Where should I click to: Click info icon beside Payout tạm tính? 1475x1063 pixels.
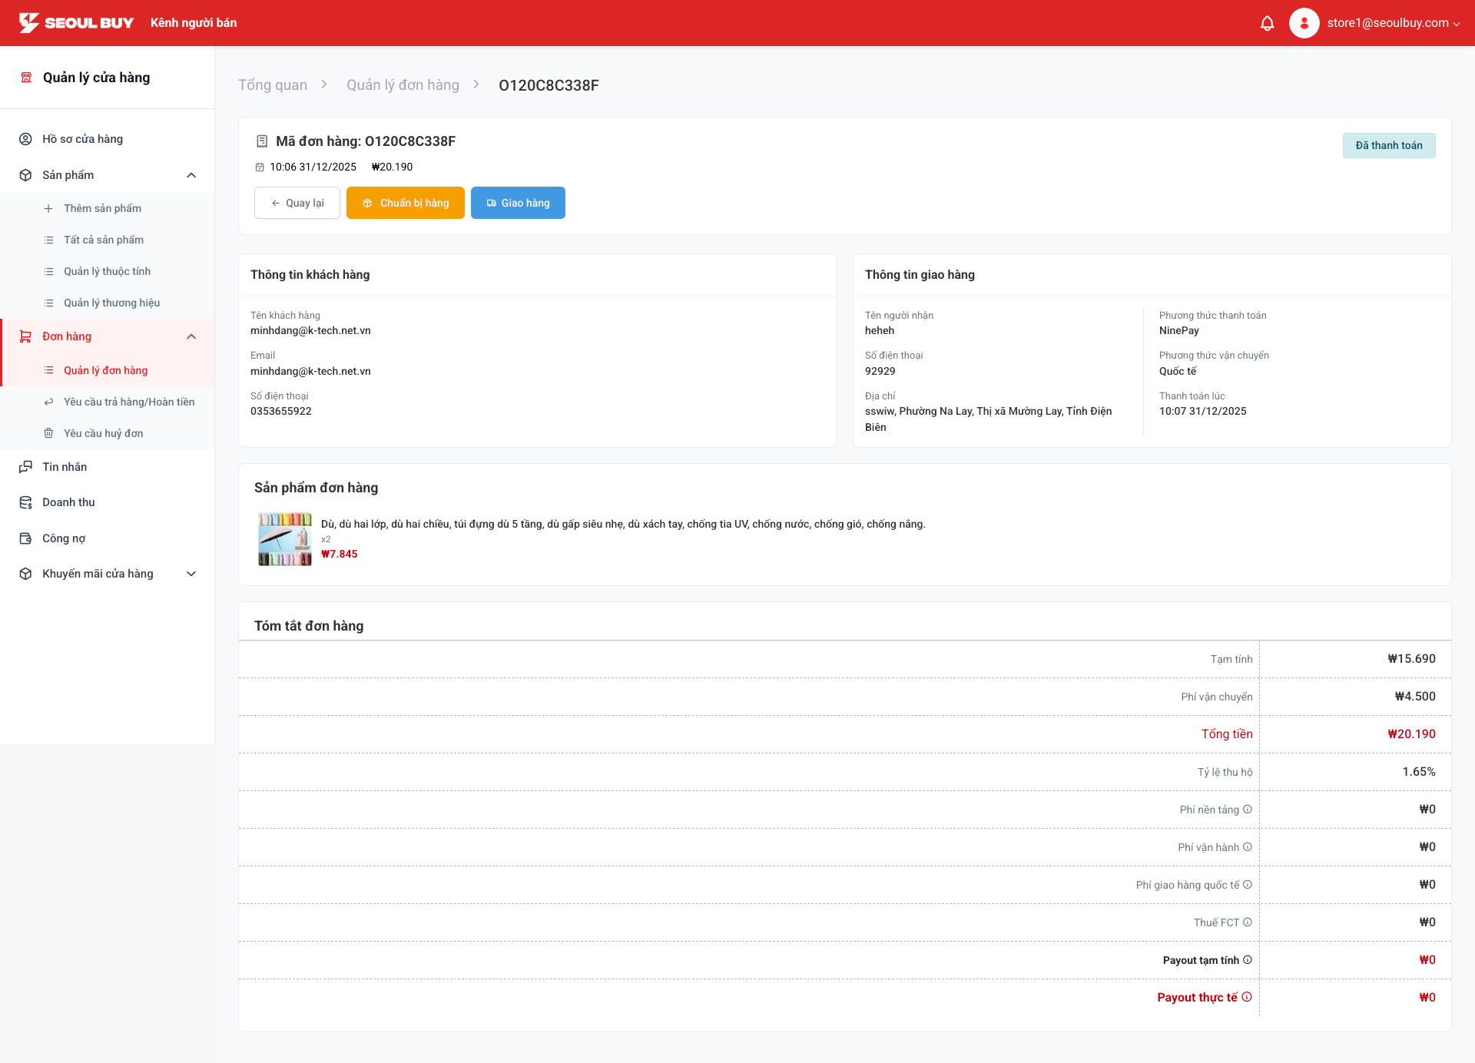tap(1248, 959)
